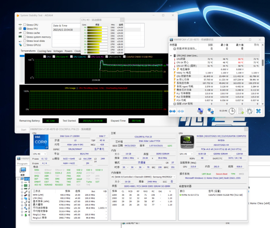Click the expand columns arrows icon in HWiNFO
This screenshot has height=228, width=270.
pyautogui.click(x=172, y=111)
